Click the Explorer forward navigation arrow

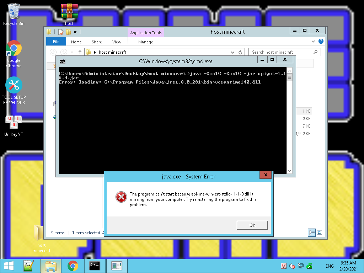(64, 52)
